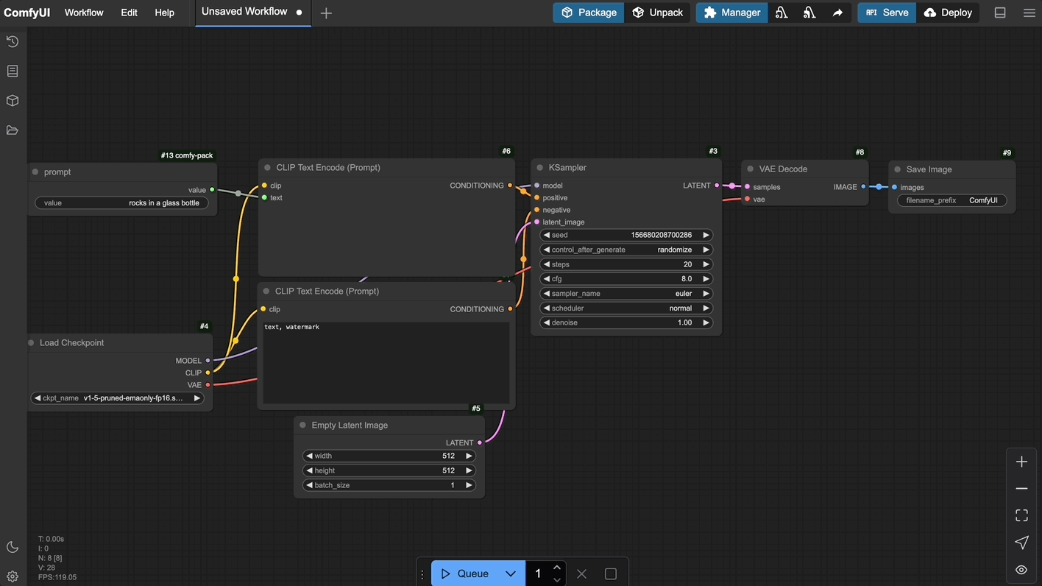The height and width of the screenshot is (586, 1042).
Task: Open the model library cube icon
Action: 13,101
